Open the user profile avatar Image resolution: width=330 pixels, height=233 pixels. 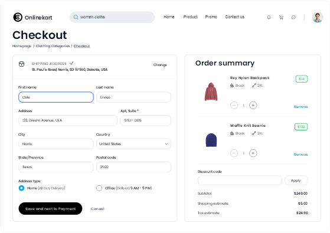click(318, 17)
